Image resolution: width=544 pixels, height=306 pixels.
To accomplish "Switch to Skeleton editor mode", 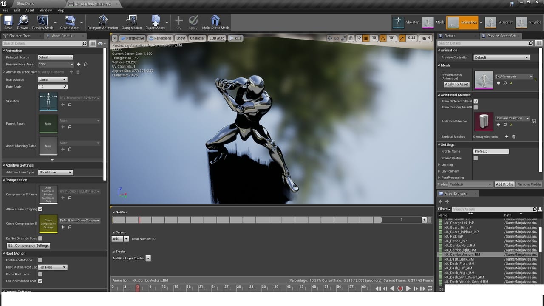I will (405, 23).
